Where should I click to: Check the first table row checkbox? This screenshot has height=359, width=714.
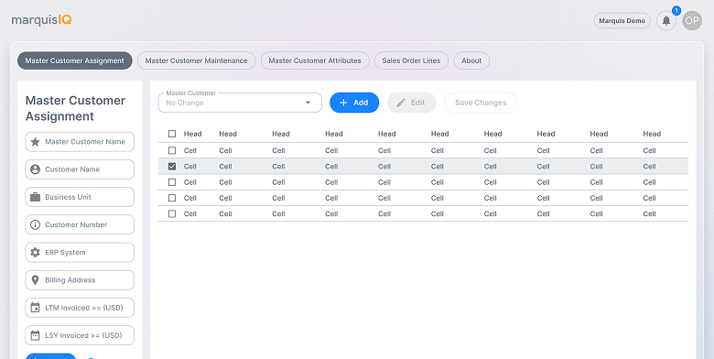172,150
